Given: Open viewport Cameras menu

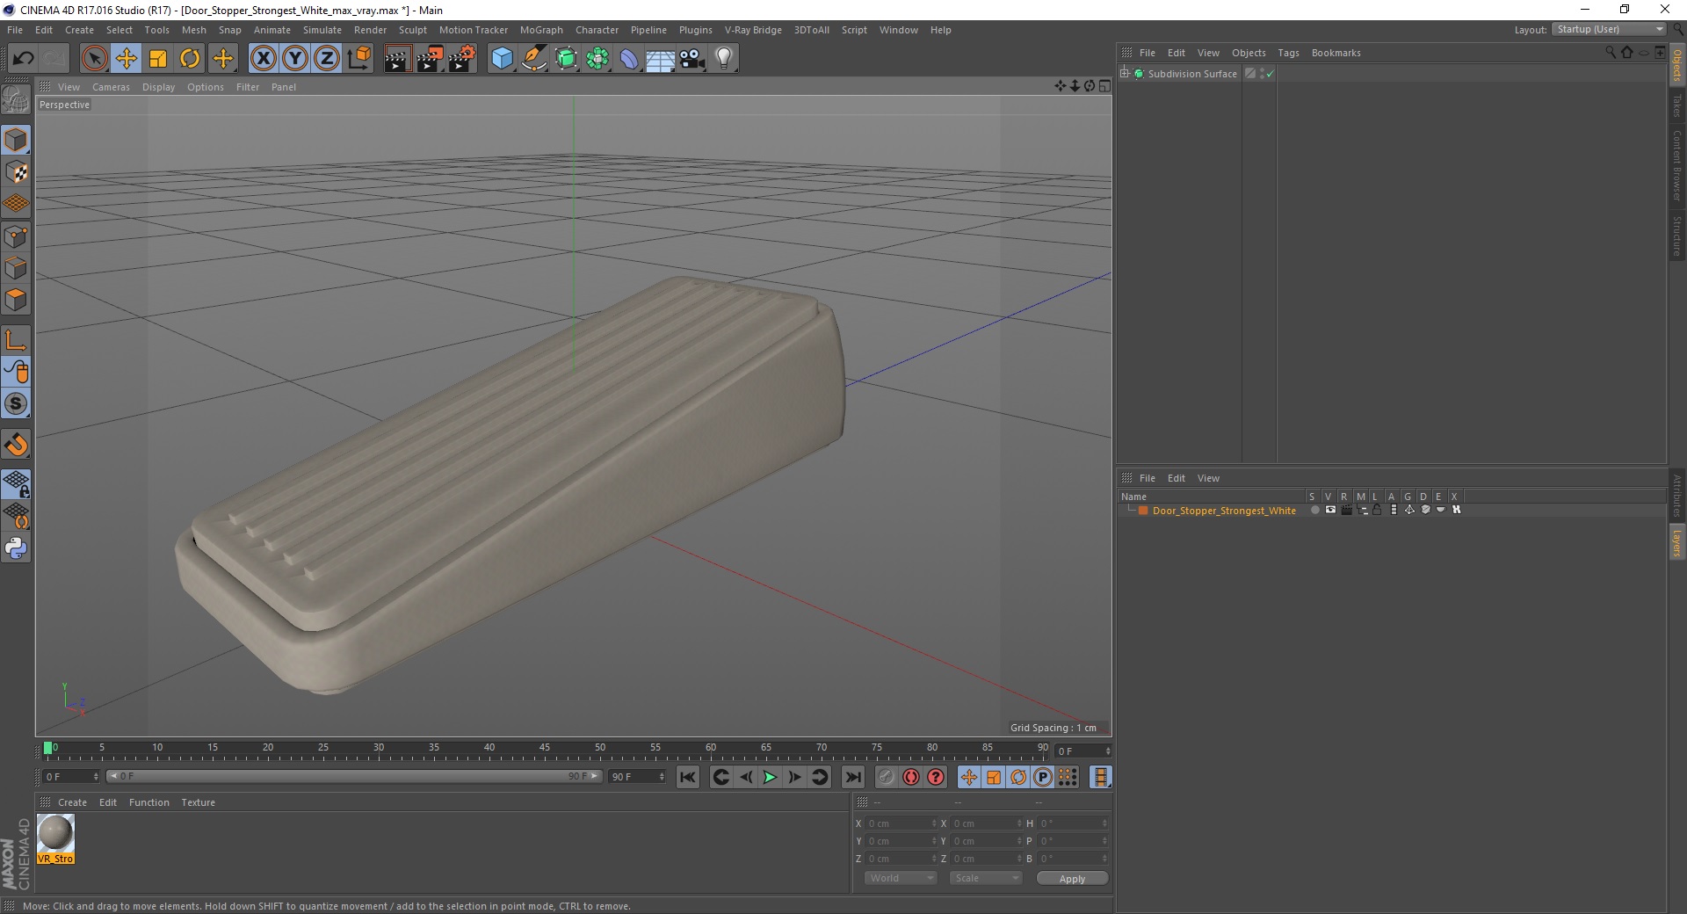Looking at the screenshot, I should (111, 87).
